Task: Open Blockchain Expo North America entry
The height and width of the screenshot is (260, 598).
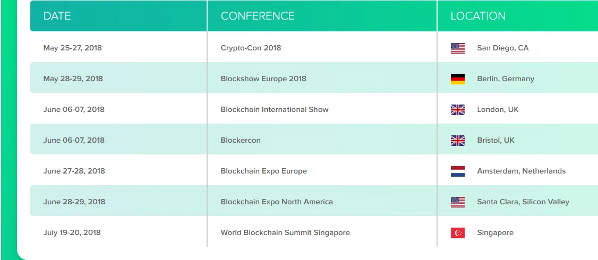Action: pos(277,202)
